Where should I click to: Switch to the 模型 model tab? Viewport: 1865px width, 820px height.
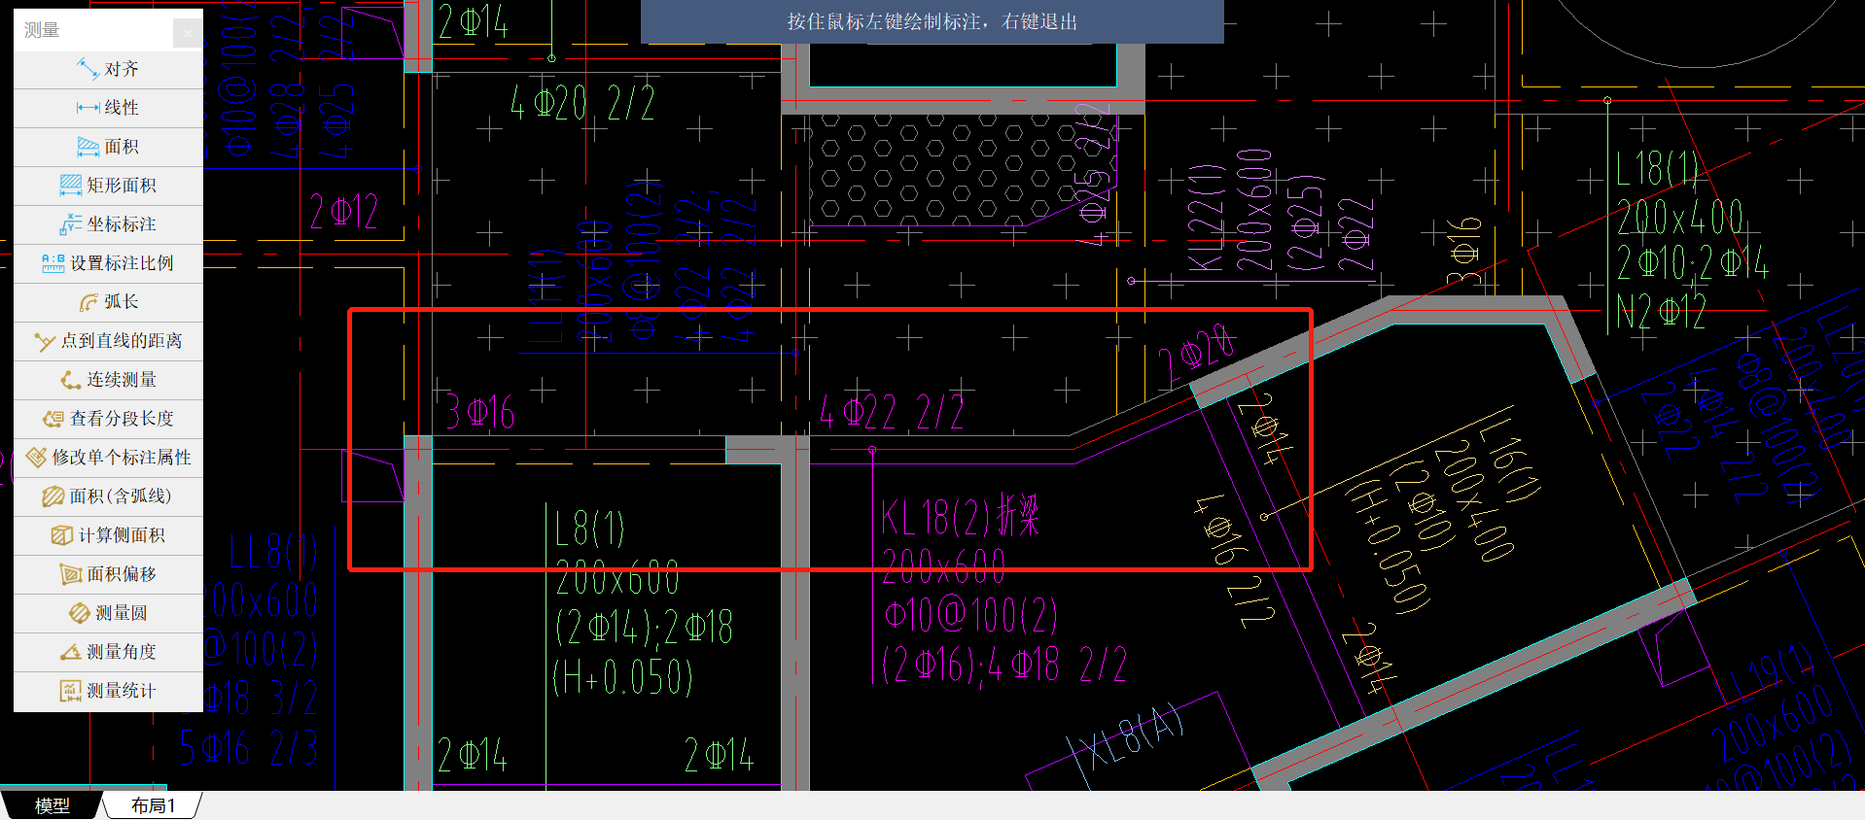click(52, 805)
